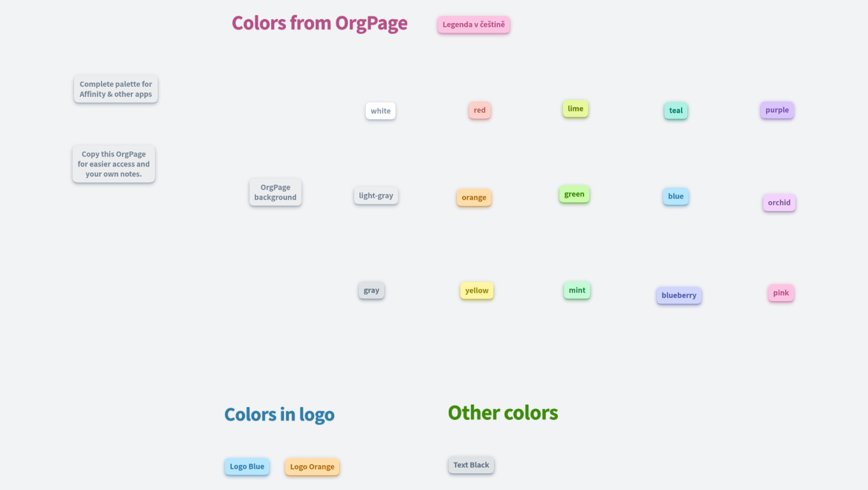The width and height of the screenshot is (868, 490).
Task: Select the mint color swatch
Action: coord(576,290)
